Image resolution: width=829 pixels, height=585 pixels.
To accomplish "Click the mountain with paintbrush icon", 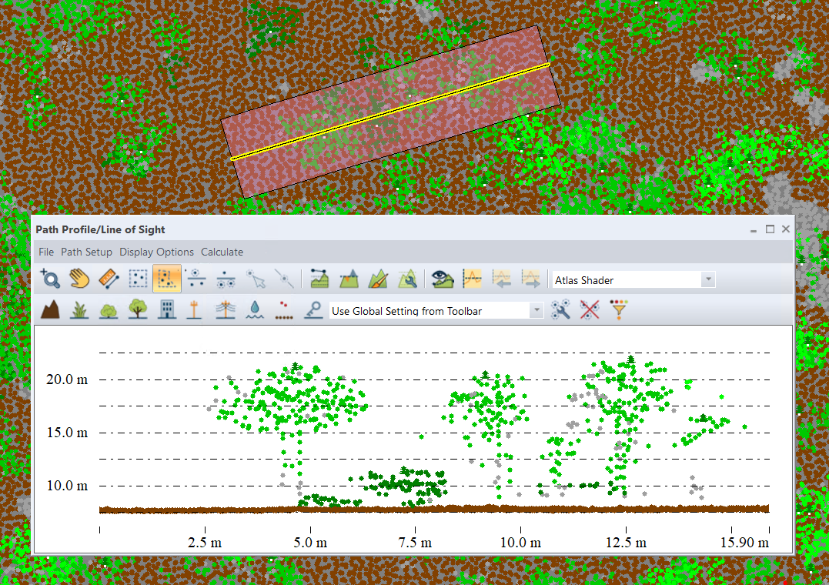I will [x=378, y=279].
